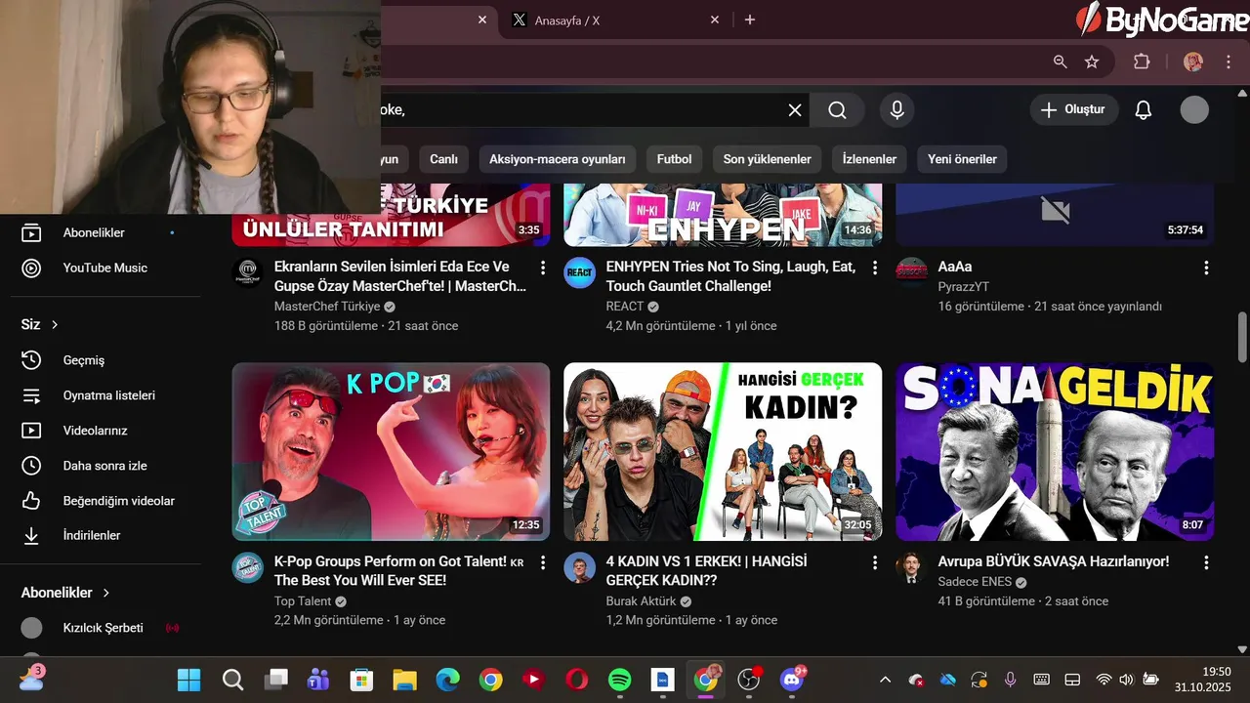The height and width of the screenshot is (703, 1250).
Task: Select the Aksiyon-macera oyunları chip
Action: (558, 159)
